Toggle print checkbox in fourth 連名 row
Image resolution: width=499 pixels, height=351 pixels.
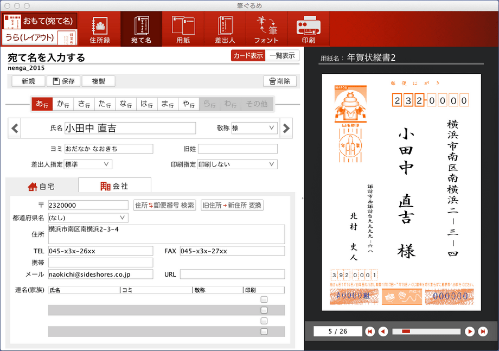[x=264, y=331]
